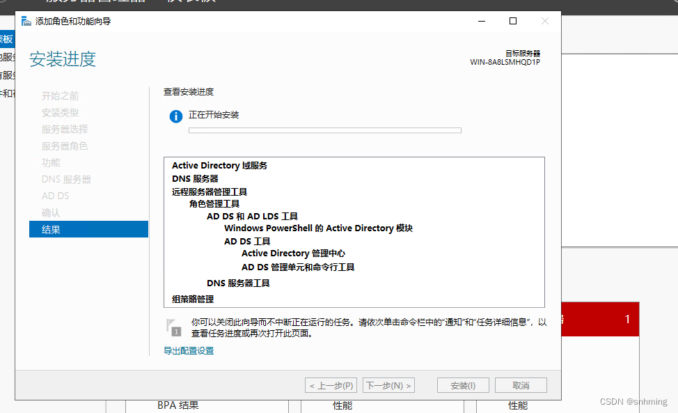The height and width of the screenshot is (413, 678).
Task: Select the 开始之前 wizard step
Action: (x=60, y=96)
